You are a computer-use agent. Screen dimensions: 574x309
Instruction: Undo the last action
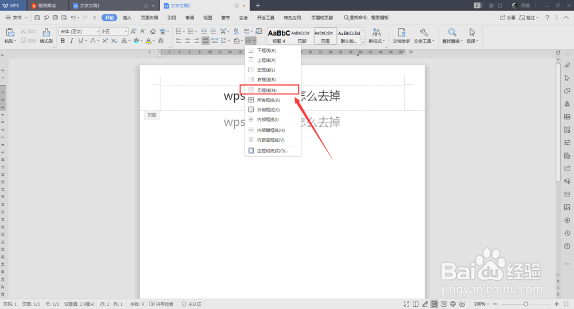tap(73, 18)
